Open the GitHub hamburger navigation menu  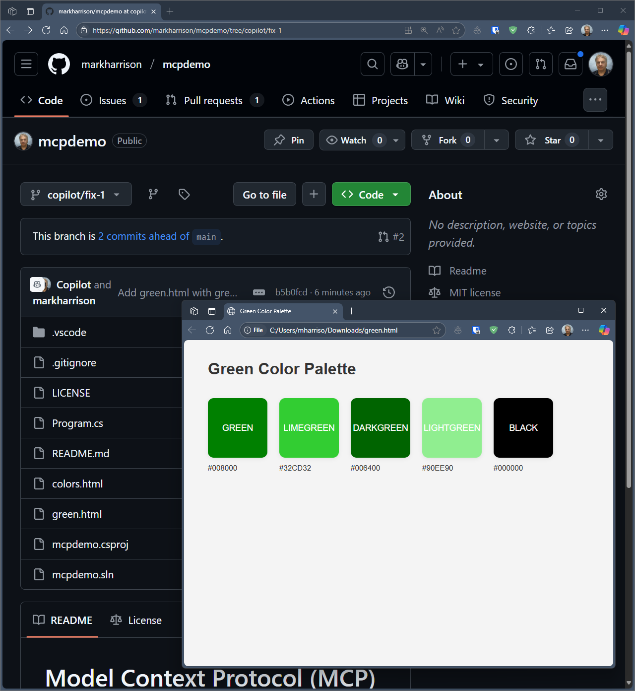coord(26,64)
